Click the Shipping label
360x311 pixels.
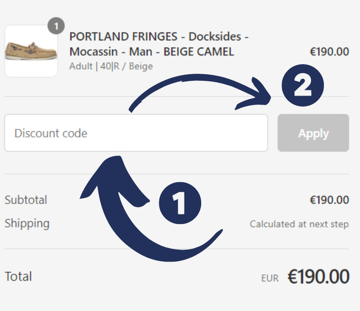pyautogui.click(x=27, y=224)
